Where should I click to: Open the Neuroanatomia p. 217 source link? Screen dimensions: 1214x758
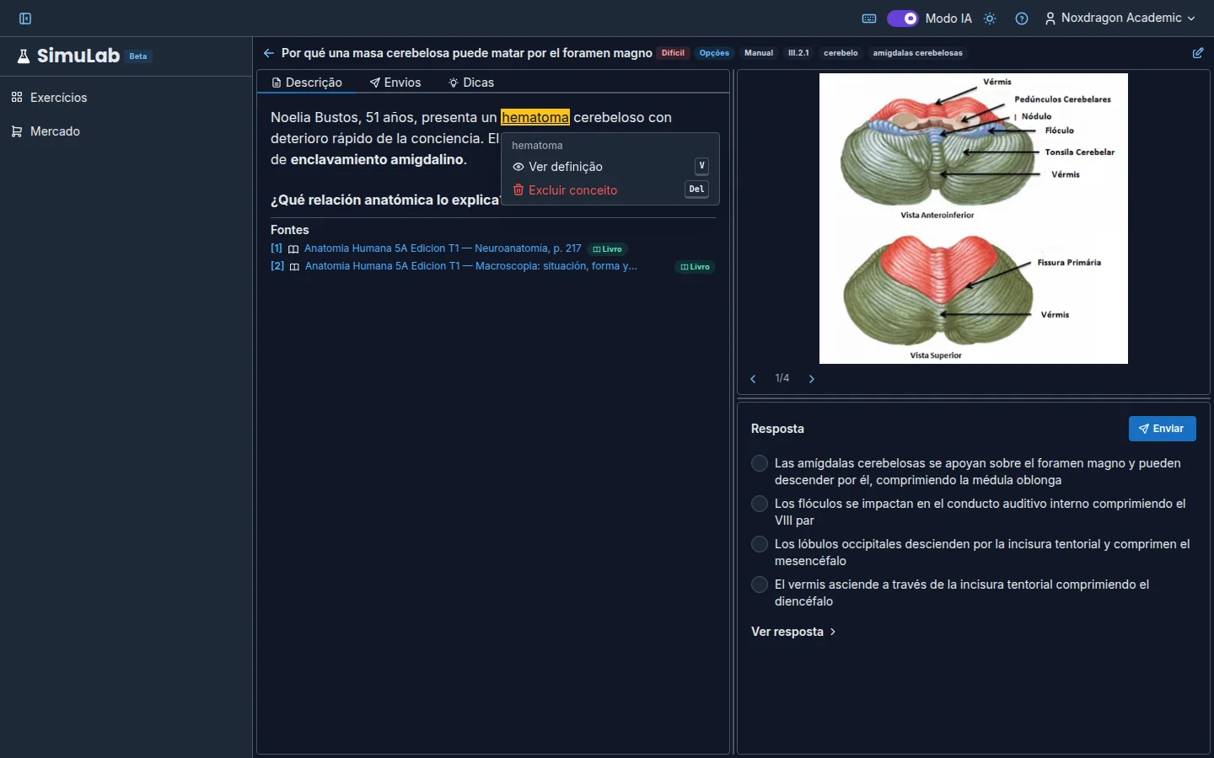[x=443, y=248]
